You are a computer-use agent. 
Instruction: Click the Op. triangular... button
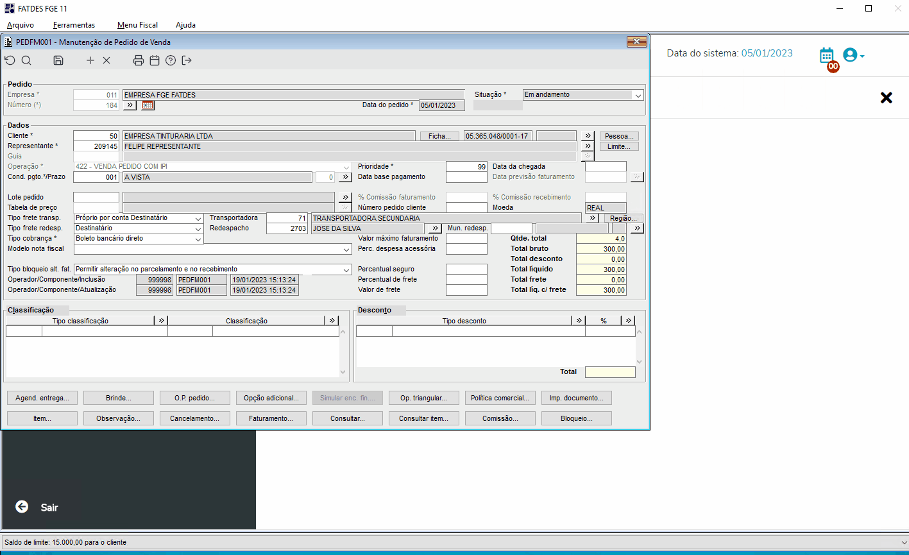click(x=424, y=398)
